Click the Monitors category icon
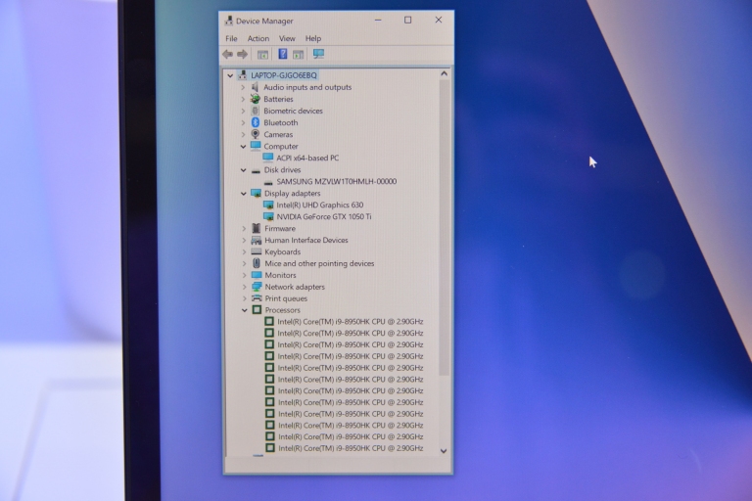The height and width of the screenshot is (501, 752). coord(257,275)
